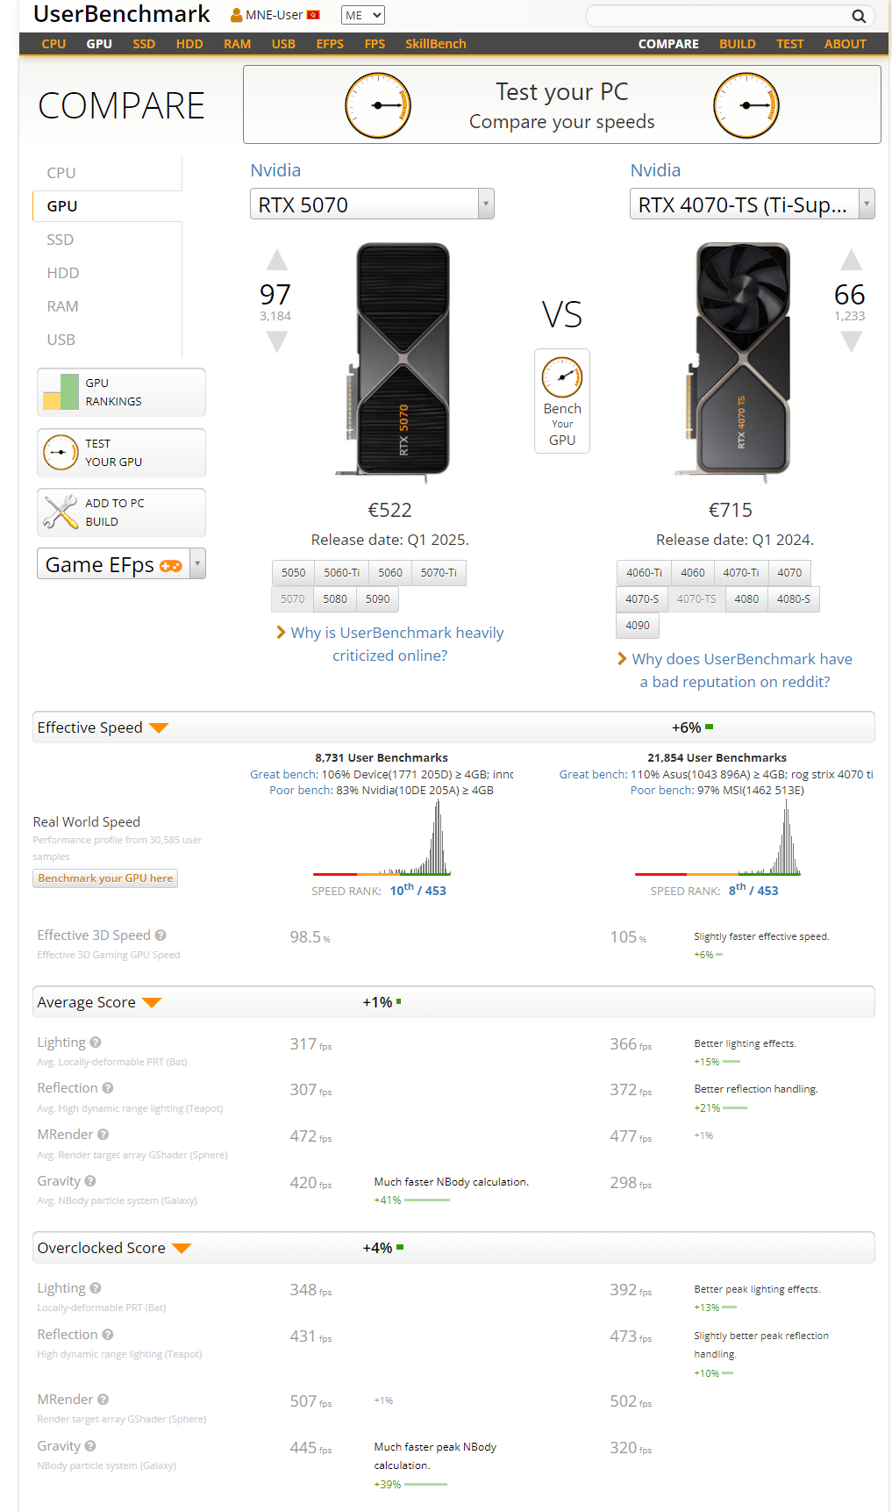Click the 5080 comparison chip

pos(335,599)
